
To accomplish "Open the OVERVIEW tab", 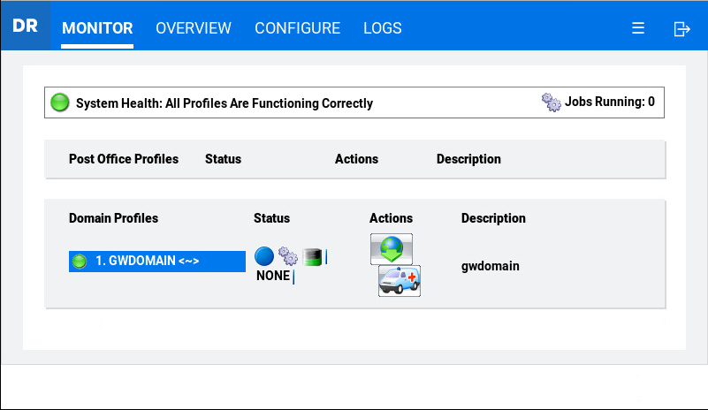I will point(194,28).
